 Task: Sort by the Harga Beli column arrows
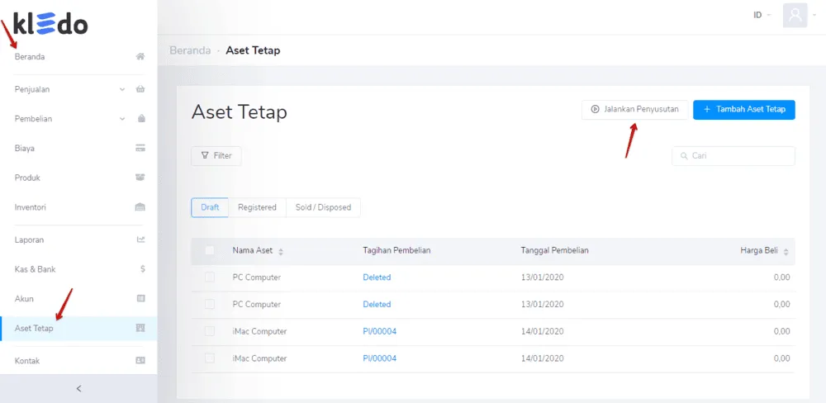point(786,251)
